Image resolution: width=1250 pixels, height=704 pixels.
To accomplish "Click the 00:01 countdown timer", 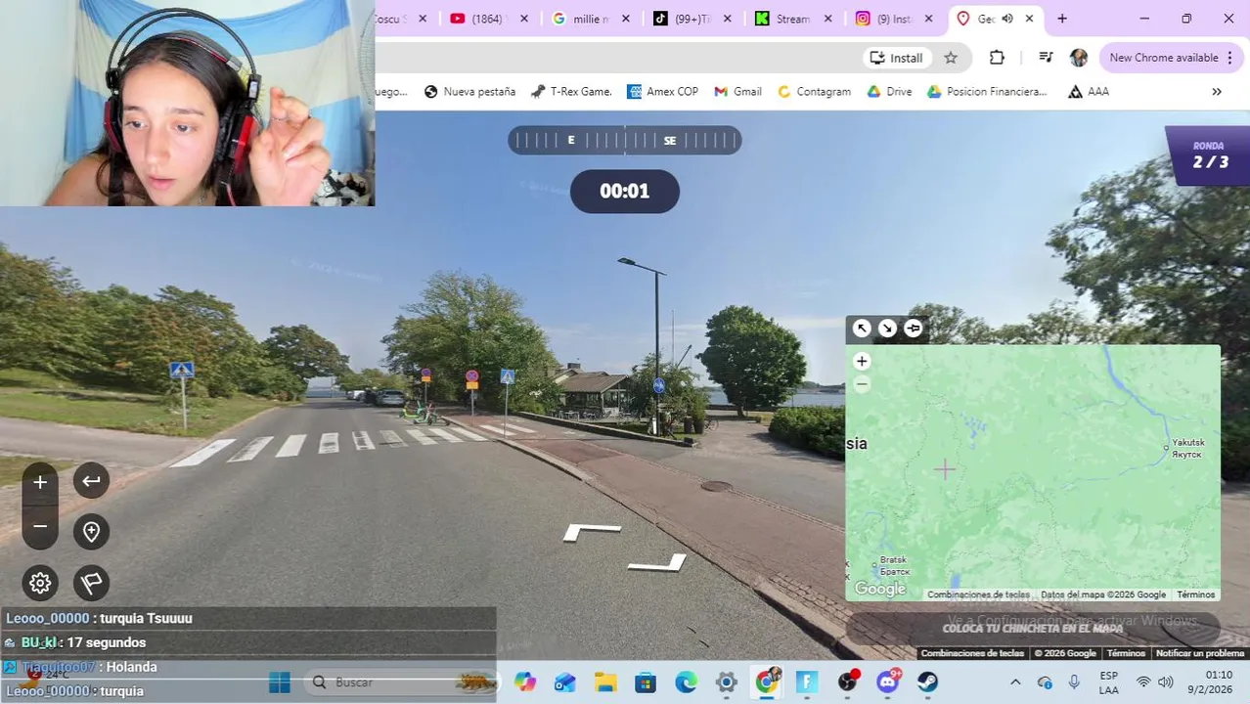I will (x=624, y=191).
